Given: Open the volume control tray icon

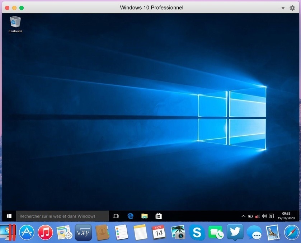Looking at the screenshot, I should [264, 216].
